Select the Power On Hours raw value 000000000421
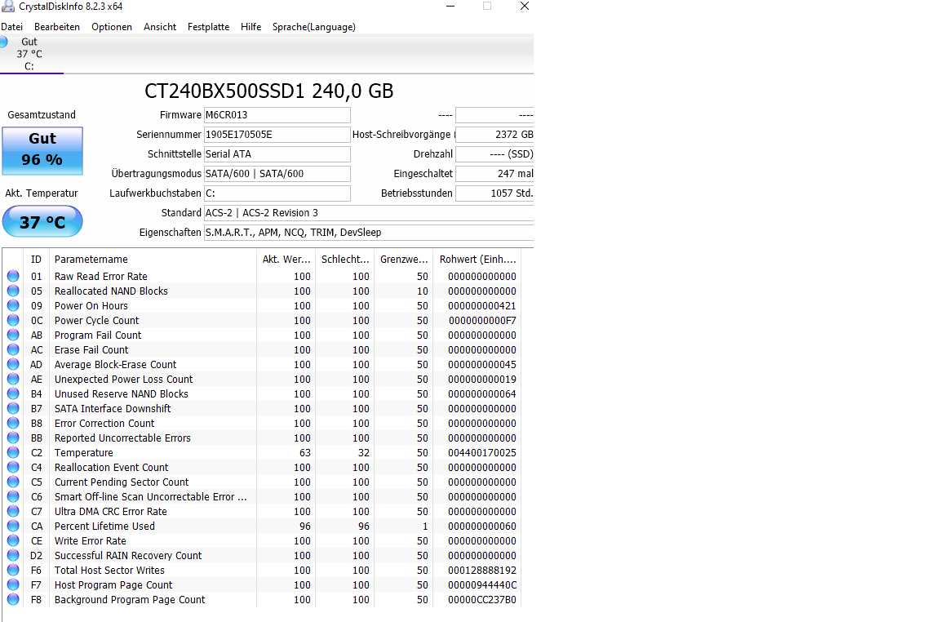 click(x=482, y=306)
